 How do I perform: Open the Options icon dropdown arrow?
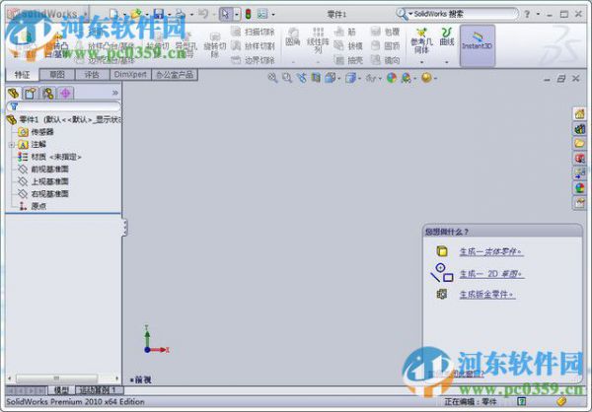click(273, 15)
